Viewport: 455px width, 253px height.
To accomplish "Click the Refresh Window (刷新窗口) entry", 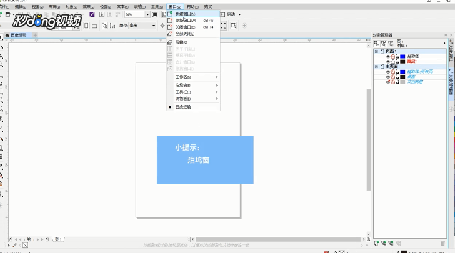I will click(193, 21).
